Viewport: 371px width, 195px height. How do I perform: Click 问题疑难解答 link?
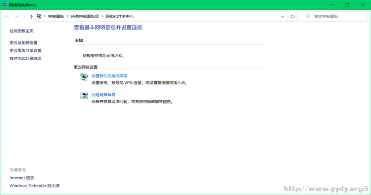(x=103, y=95)
